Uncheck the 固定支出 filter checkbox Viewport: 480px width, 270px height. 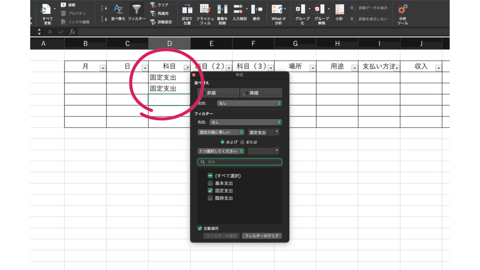tap(210, 191)
